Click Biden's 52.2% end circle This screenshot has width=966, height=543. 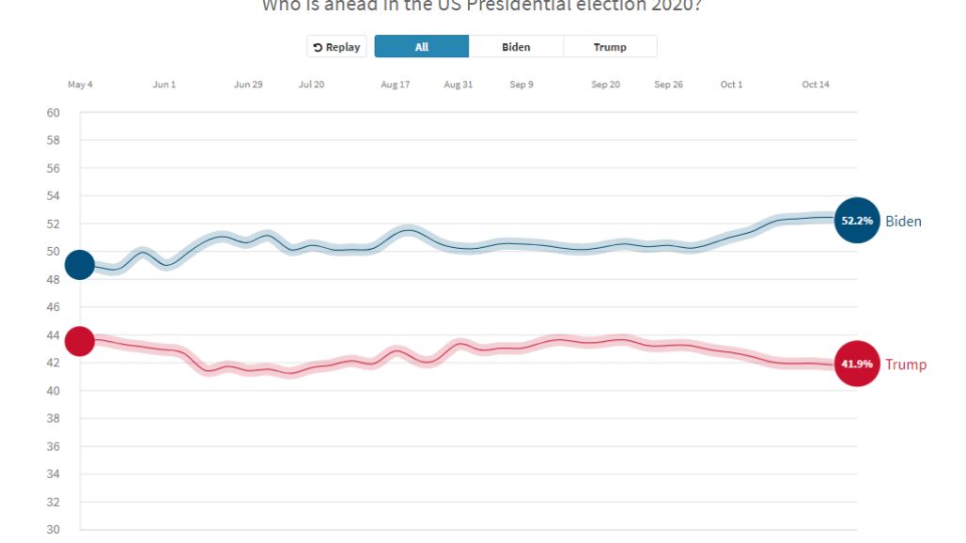click(856, 222)
